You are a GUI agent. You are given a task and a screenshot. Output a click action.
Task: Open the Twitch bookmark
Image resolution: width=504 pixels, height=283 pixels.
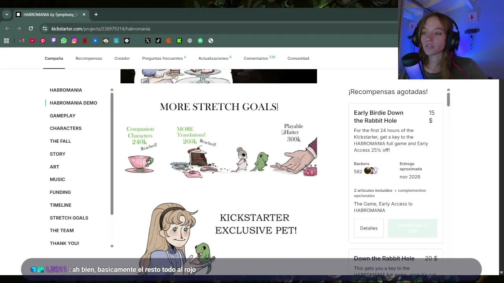coord(54,40)
